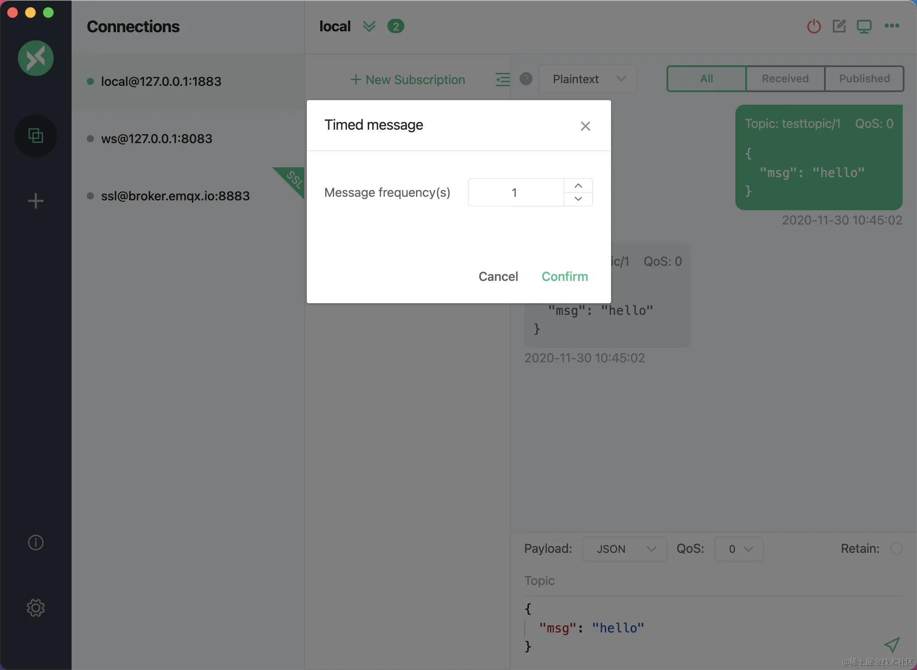
Task: Click the plus icon to add connection
Action: pos(36,201)
